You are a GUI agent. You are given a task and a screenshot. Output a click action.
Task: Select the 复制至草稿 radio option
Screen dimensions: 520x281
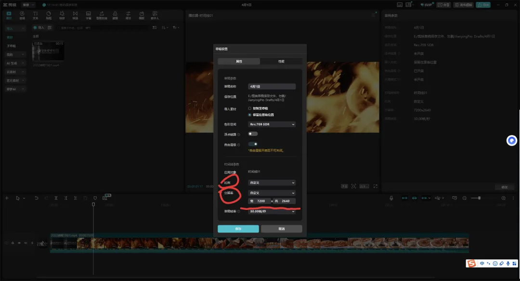pos(250,108)
